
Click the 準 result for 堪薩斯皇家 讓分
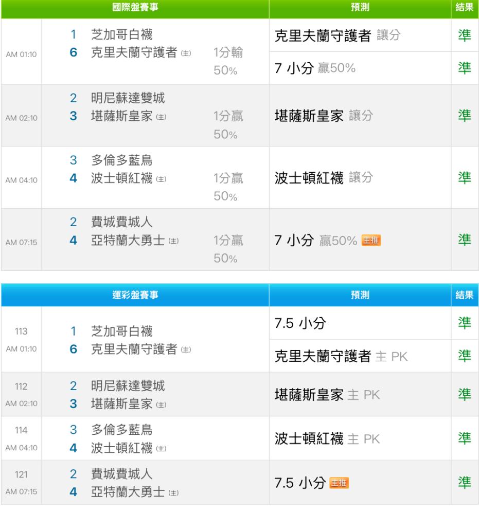coord(465,116)
